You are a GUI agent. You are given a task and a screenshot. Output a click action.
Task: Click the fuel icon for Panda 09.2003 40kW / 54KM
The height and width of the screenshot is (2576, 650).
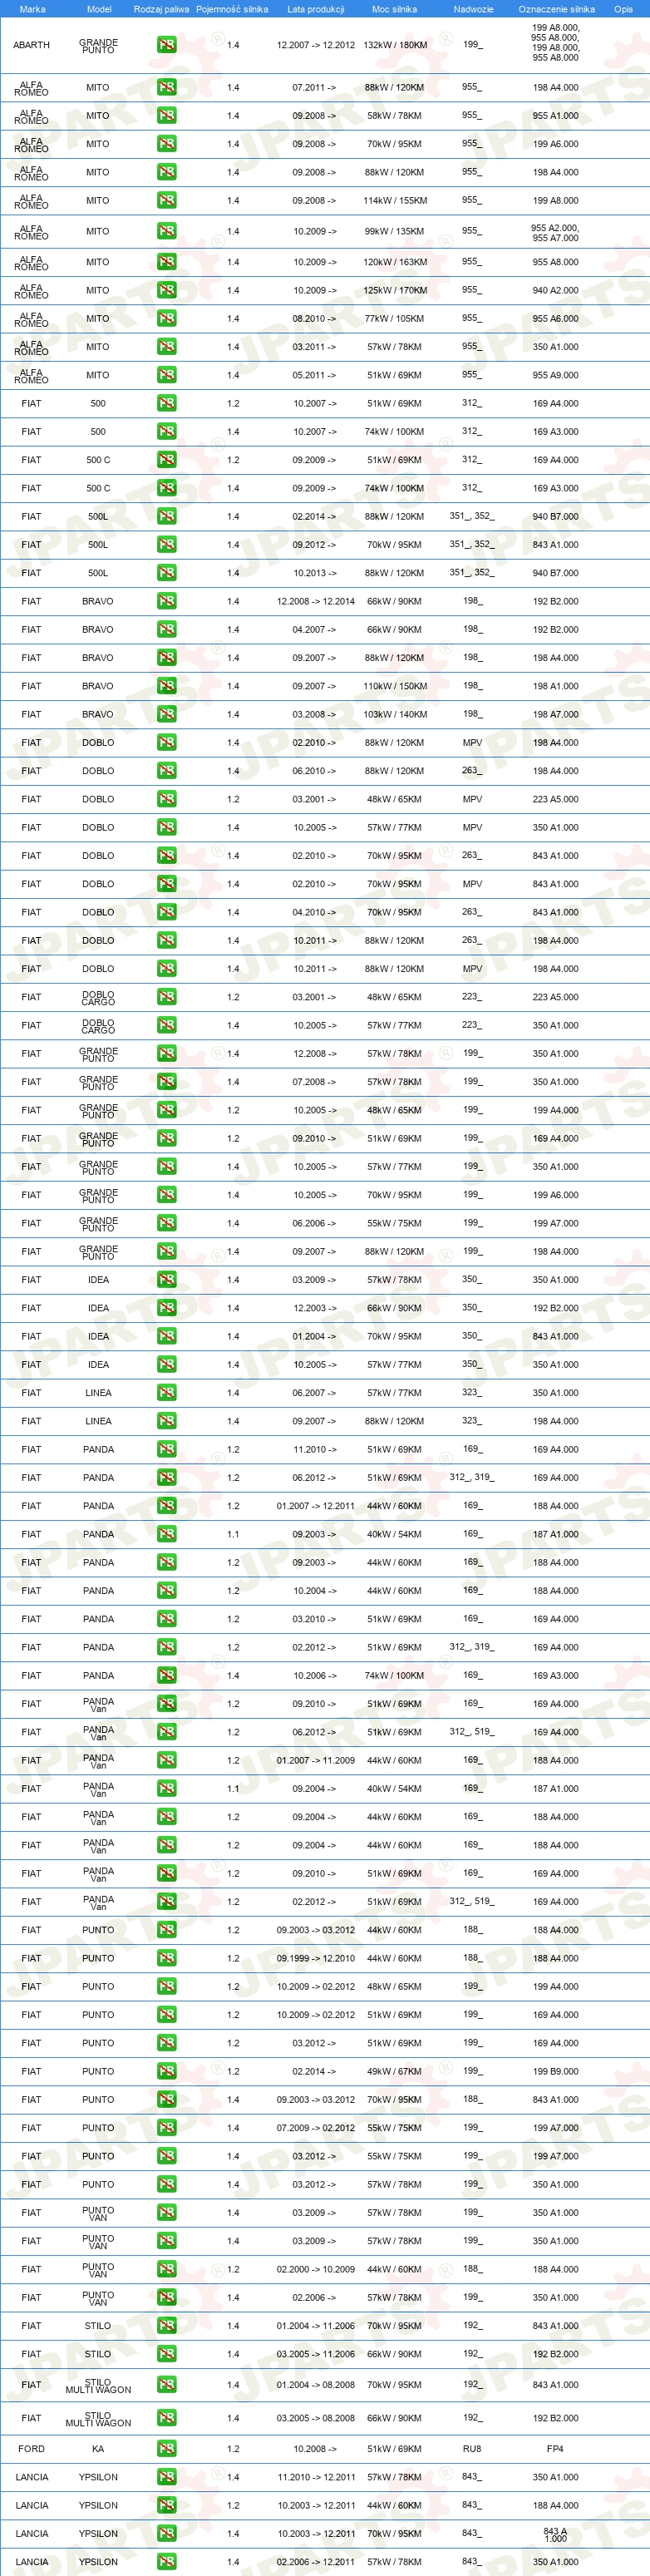(166, 1534)
